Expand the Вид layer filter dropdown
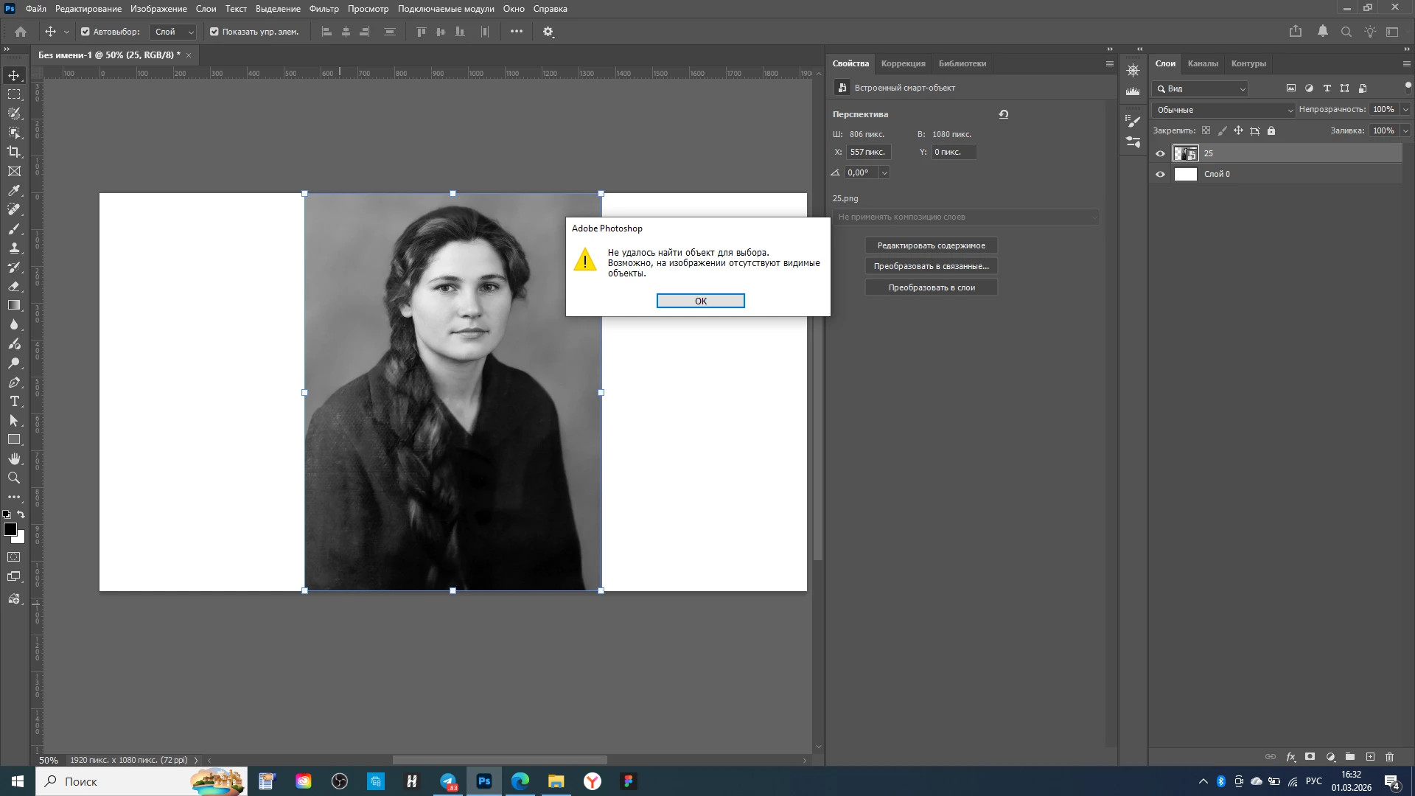The width and height of the screenshot is (1415, 796). (x=1201, y=88)
